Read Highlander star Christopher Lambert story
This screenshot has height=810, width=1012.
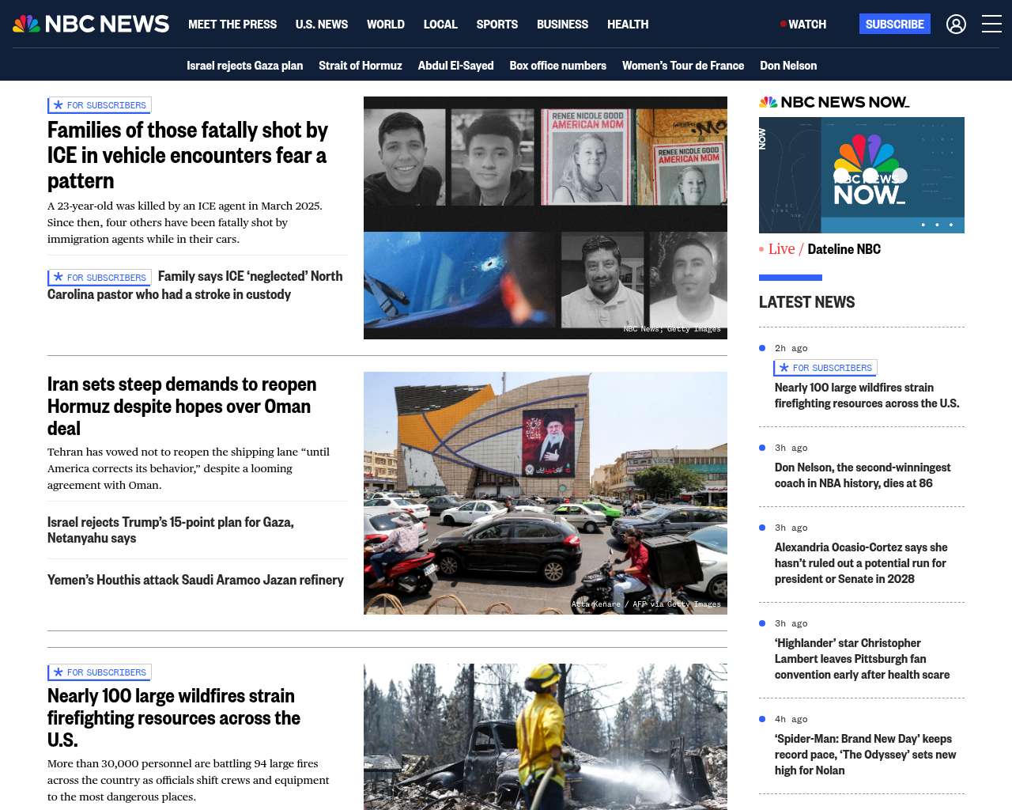[x=862, y=659]
